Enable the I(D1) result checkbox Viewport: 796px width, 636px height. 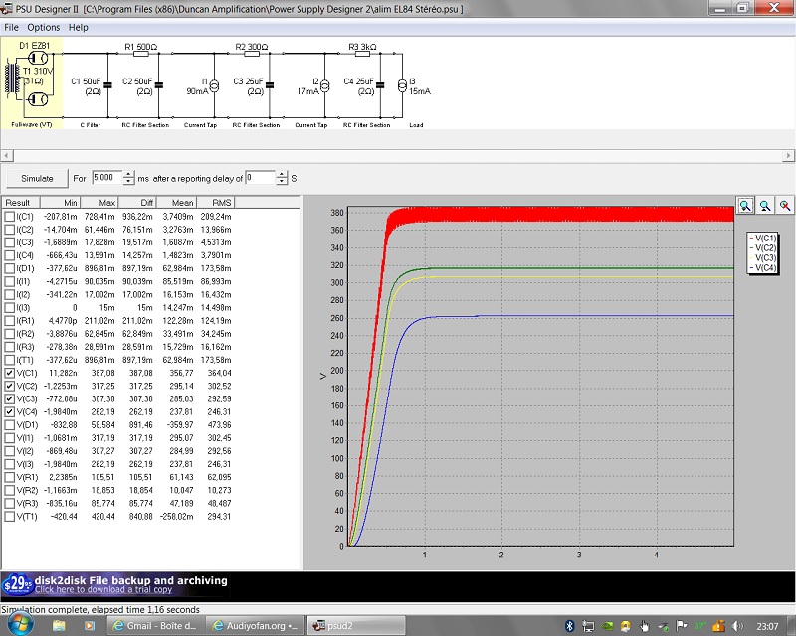click(9, 268)
